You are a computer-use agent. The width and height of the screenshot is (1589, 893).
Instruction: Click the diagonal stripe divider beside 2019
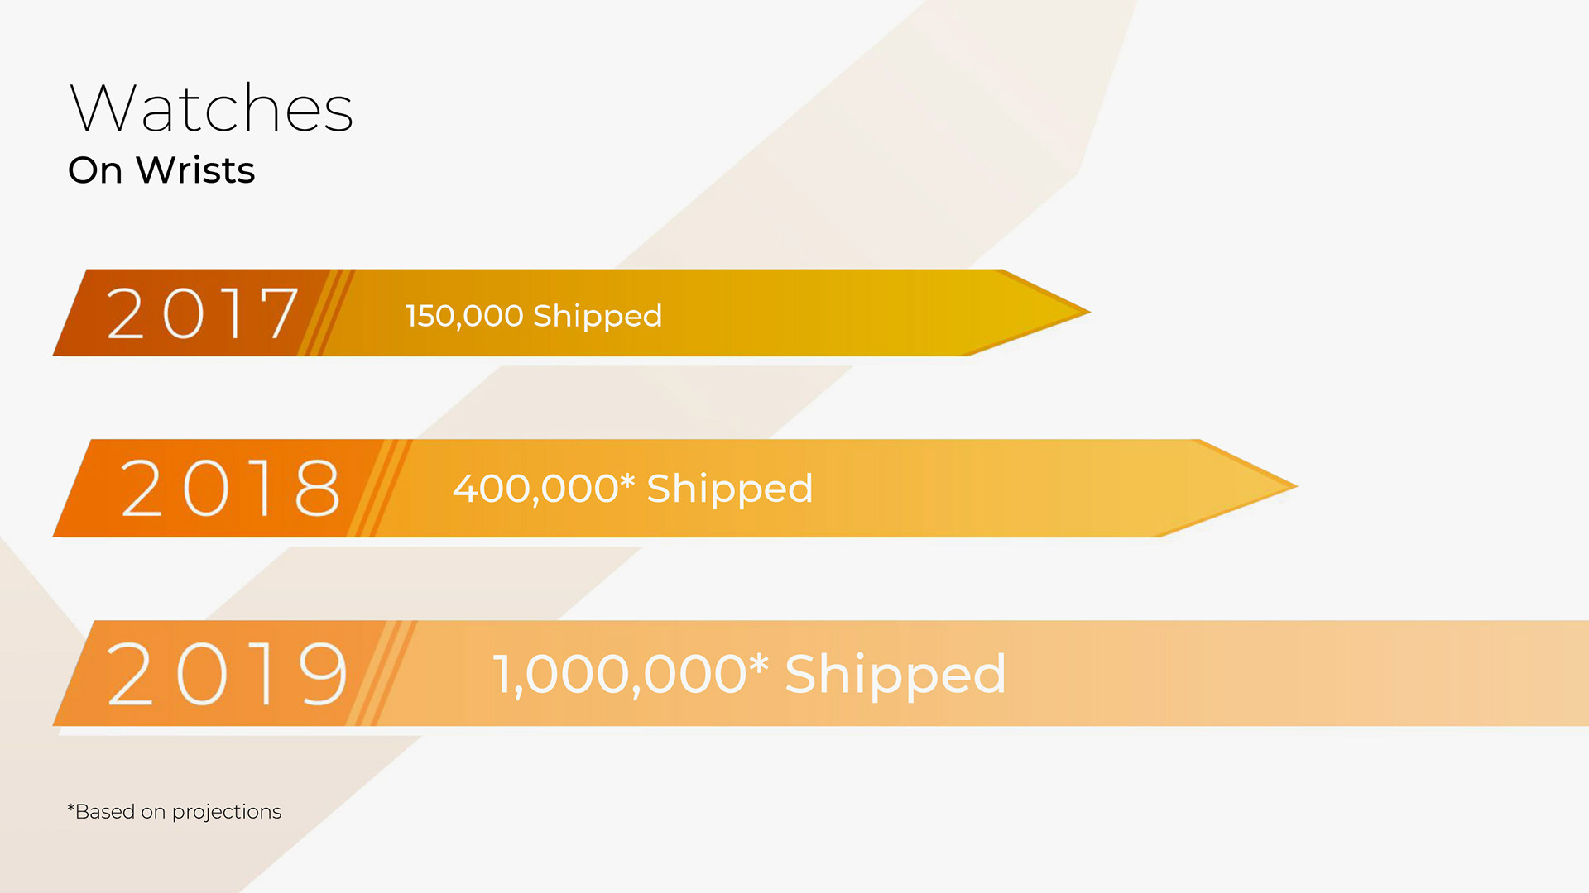tap(382, 674)
